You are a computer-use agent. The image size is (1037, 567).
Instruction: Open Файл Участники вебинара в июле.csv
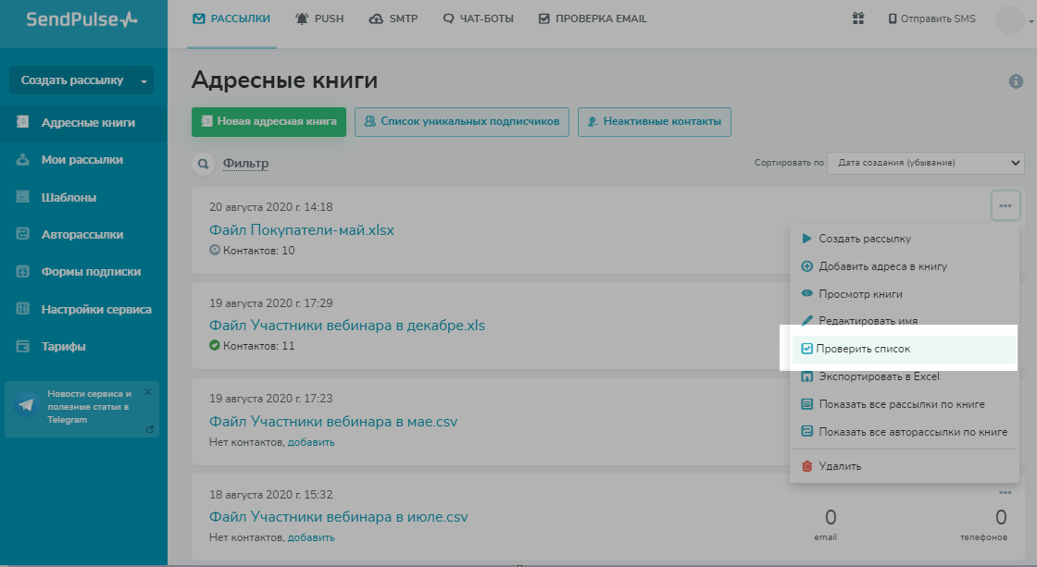339,517
